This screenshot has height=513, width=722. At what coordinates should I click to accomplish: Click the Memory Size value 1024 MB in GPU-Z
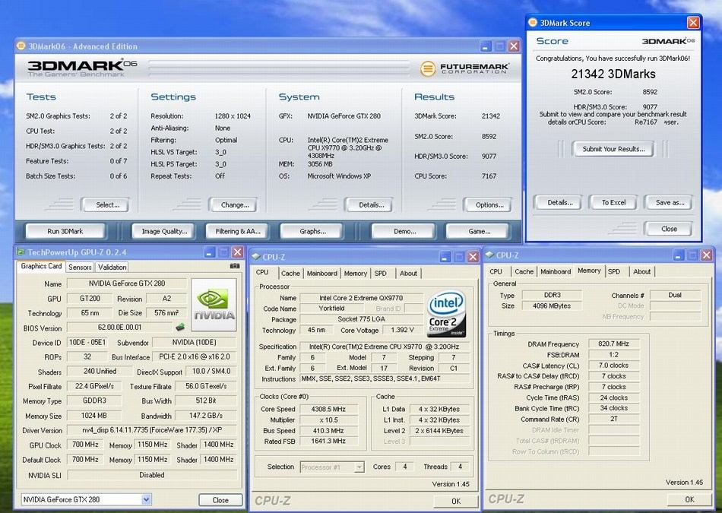click(x=94, y=416)
